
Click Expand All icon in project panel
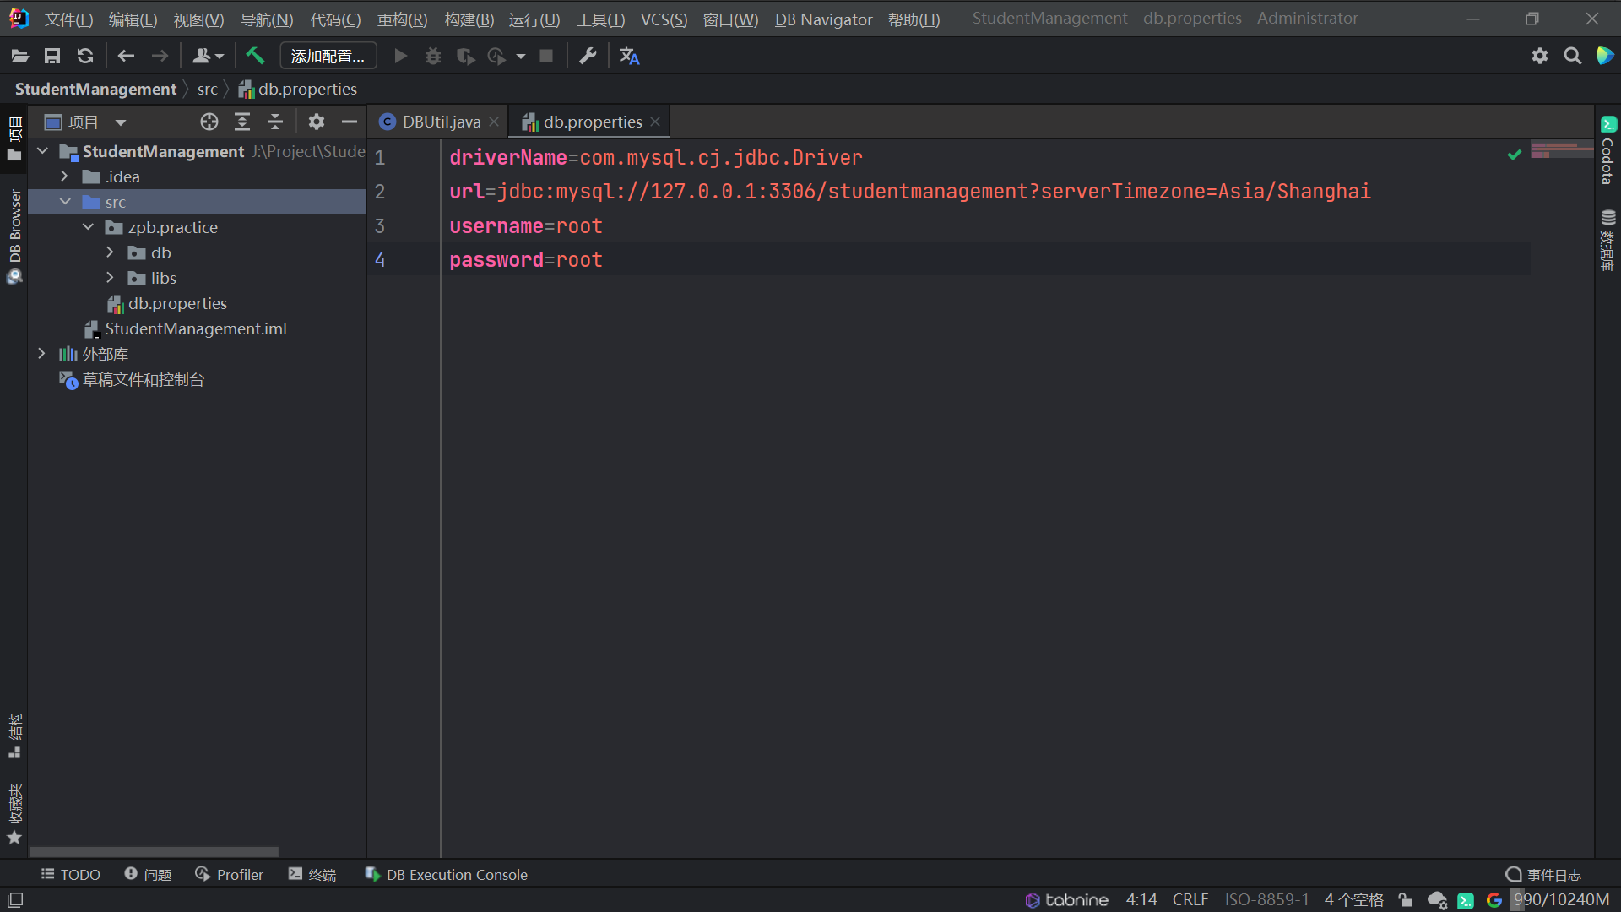pyautogui.click(x=242, y=122)
